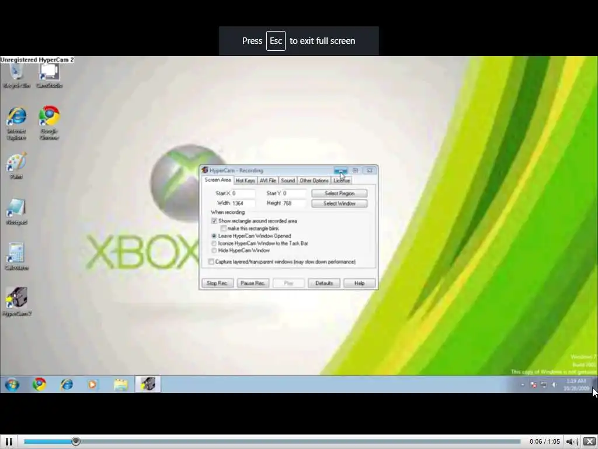Click HyperCam title bar app icon
Screen dimensions: 598x449
coord(205,170)
